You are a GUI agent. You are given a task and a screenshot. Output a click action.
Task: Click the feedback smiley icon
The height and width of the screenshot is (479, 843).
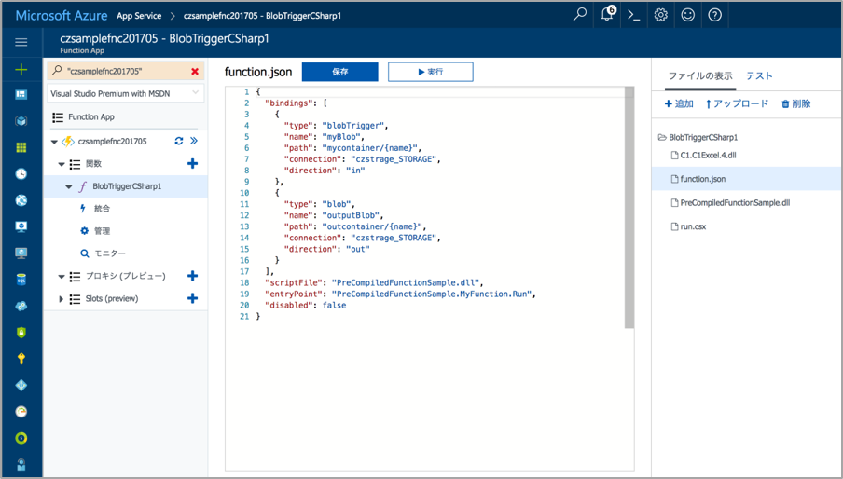click(687, 15)
